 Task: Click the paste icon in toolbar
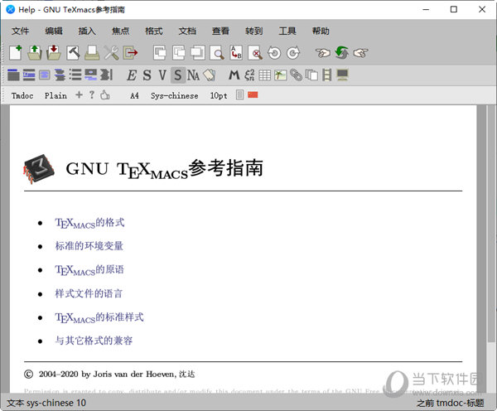[198, 53]
